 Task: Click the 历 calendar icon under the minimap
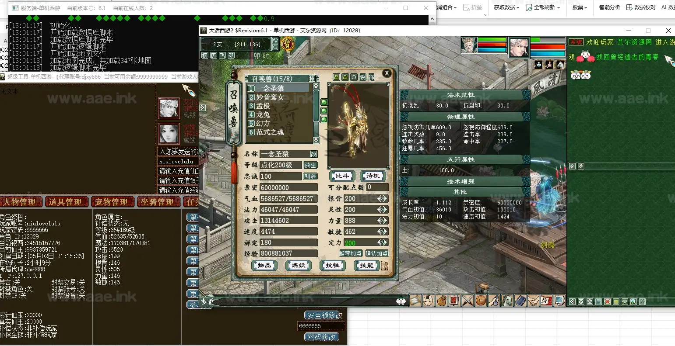(214, 55)
